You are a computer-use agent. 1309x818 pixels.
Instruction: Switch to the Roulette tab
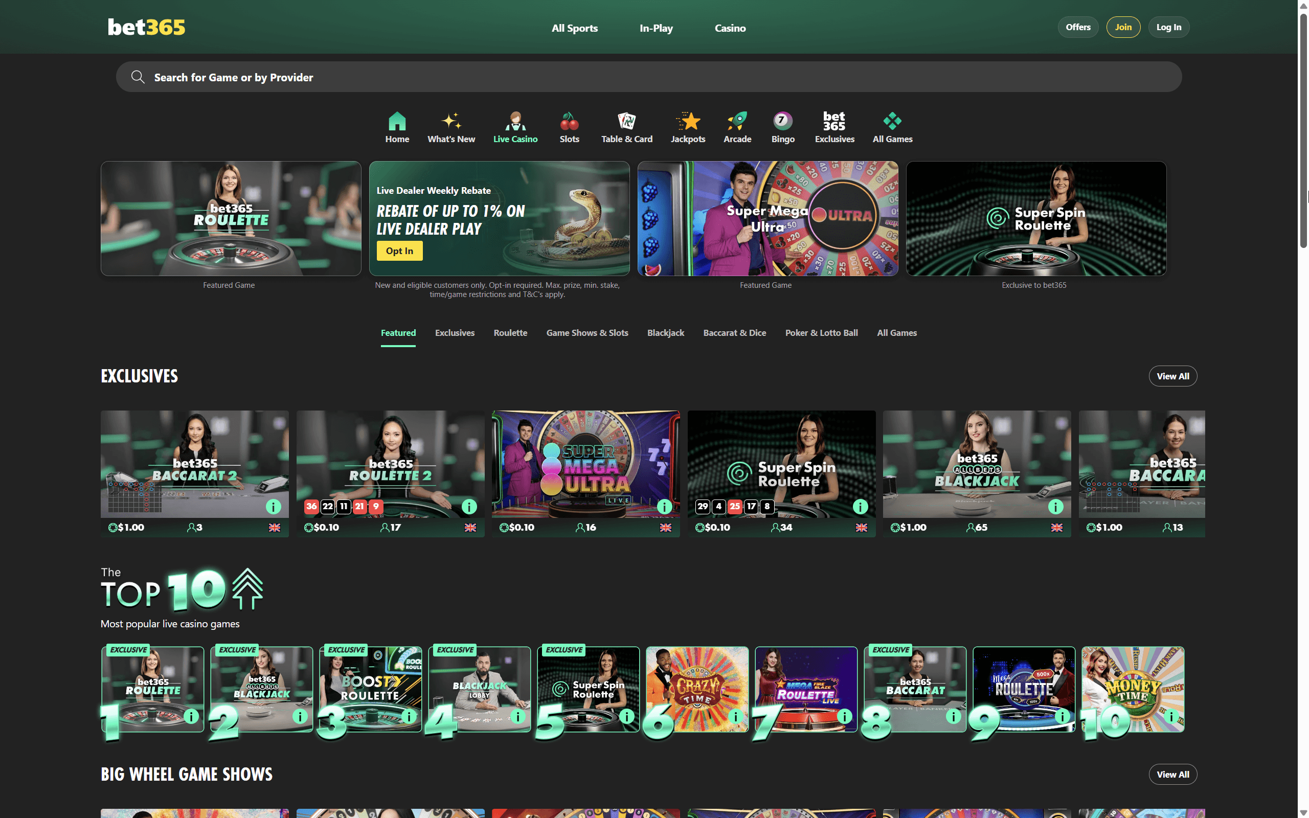pyautogui.click(x=510, y=333)
